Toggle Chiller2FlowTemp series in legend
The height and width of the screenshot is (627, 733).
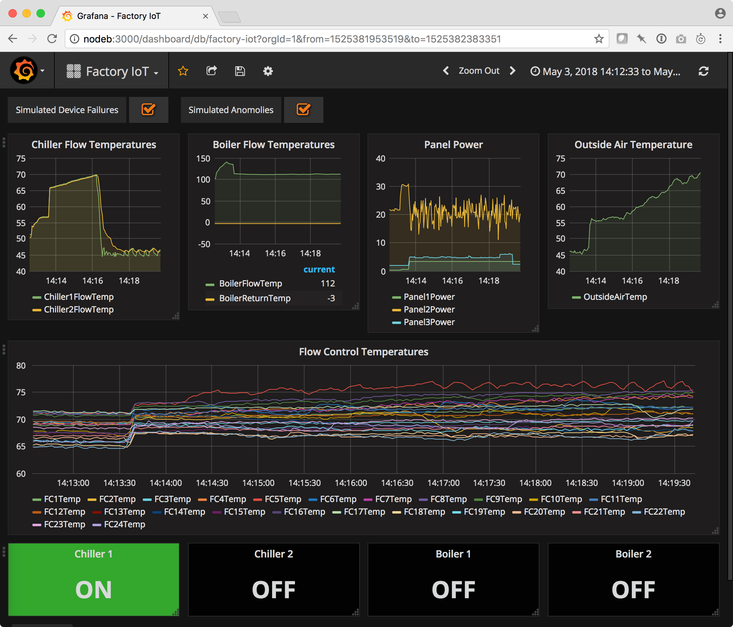pos(79,309)
